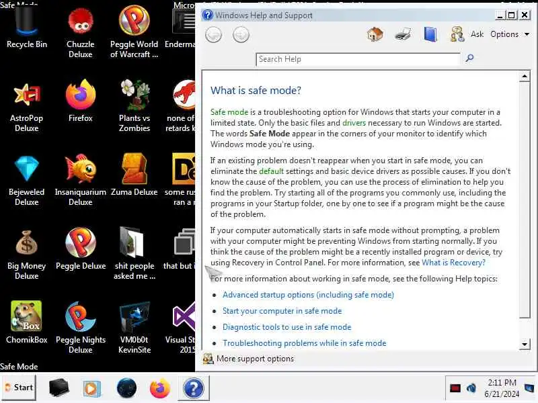Select ChomikBox desktop icon
The width and height of the screenshot is (538, 403).
tap(26, 323)
